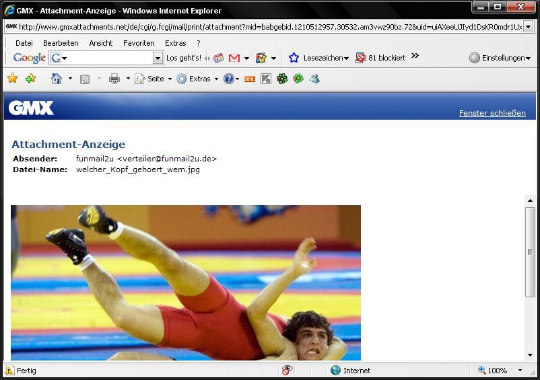Click the privacy report status bar icon
The height and width of the screenshot is (380, 540).
(287, 370)
